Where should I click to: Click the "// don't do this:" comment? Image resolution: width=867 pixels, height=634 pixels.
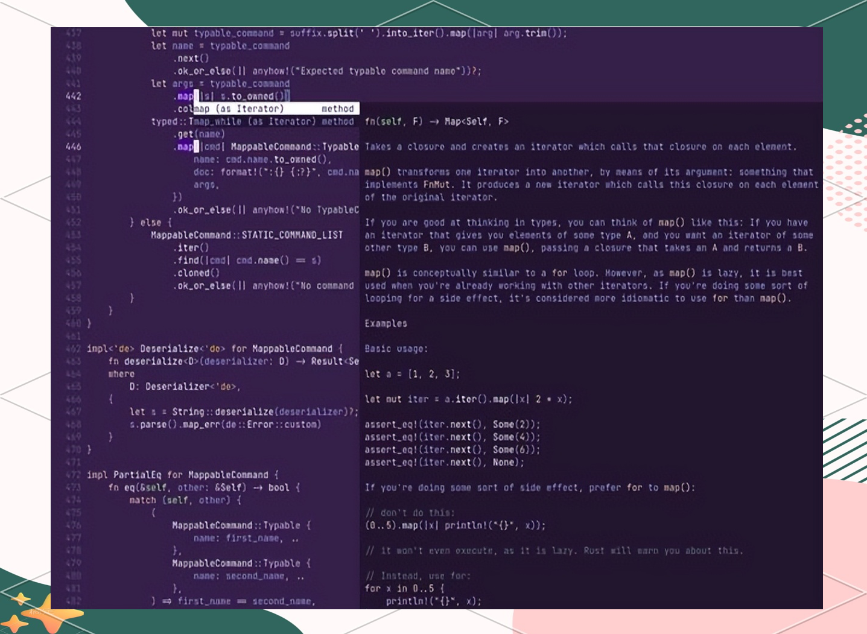pos(410,513)
